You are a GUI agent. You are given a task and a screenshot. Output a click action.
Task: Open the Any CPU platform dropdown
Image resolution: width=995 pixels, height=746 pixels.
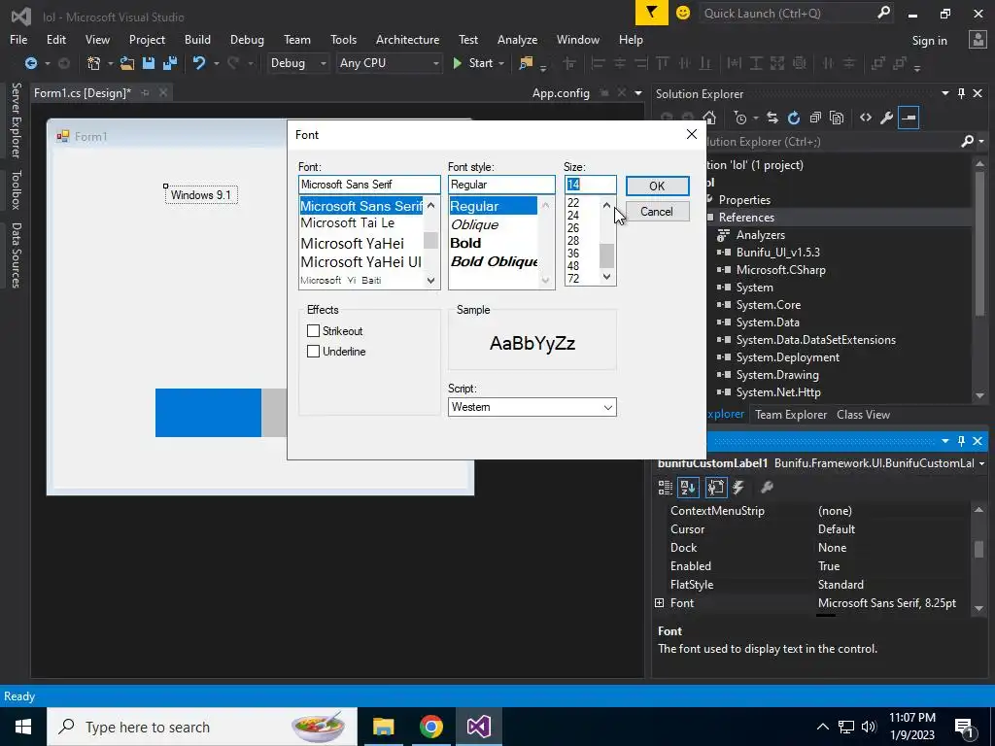389,63
